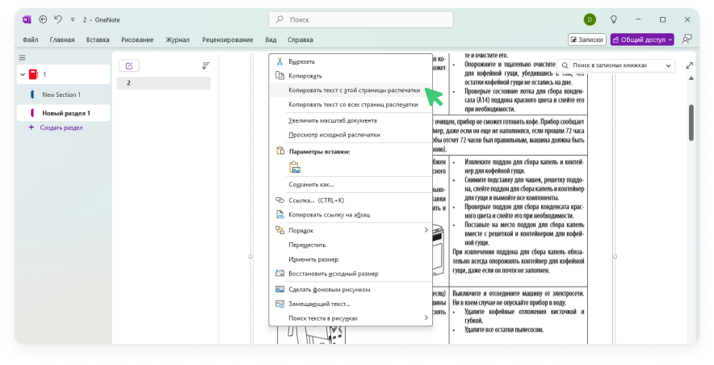Switch to the Справка ribbon tab
Image resolution: width=714 pixels, height=365 pixels.
[300, 40]
